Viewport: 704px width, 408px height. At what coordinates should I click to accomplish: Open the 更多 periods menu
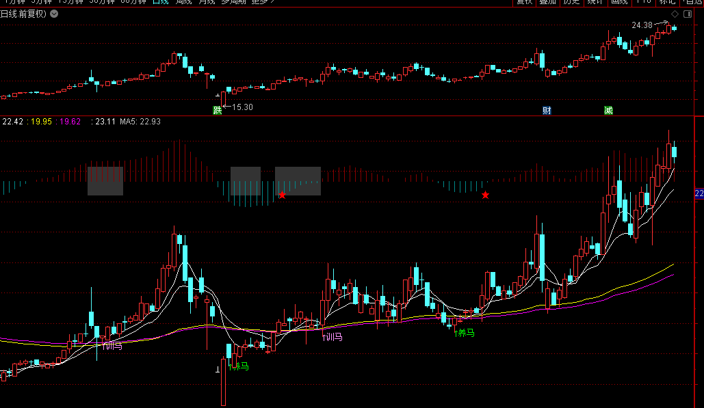point(263,2)
